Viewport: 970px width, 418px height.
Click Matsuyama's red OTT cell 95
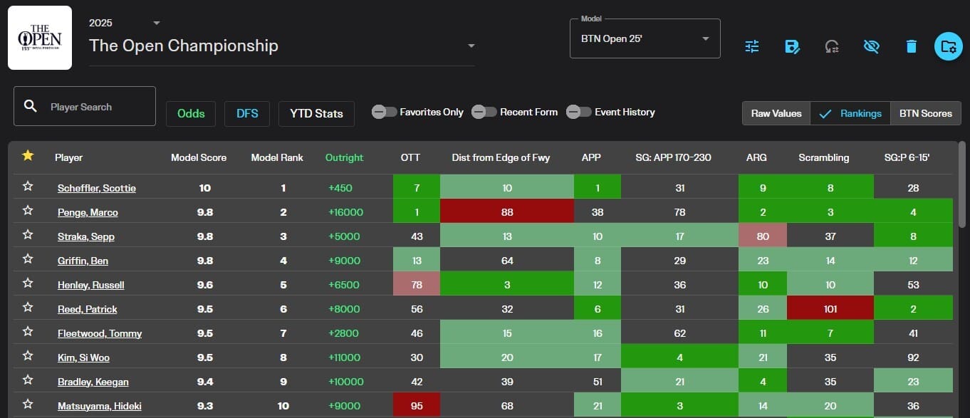[417, 406]
